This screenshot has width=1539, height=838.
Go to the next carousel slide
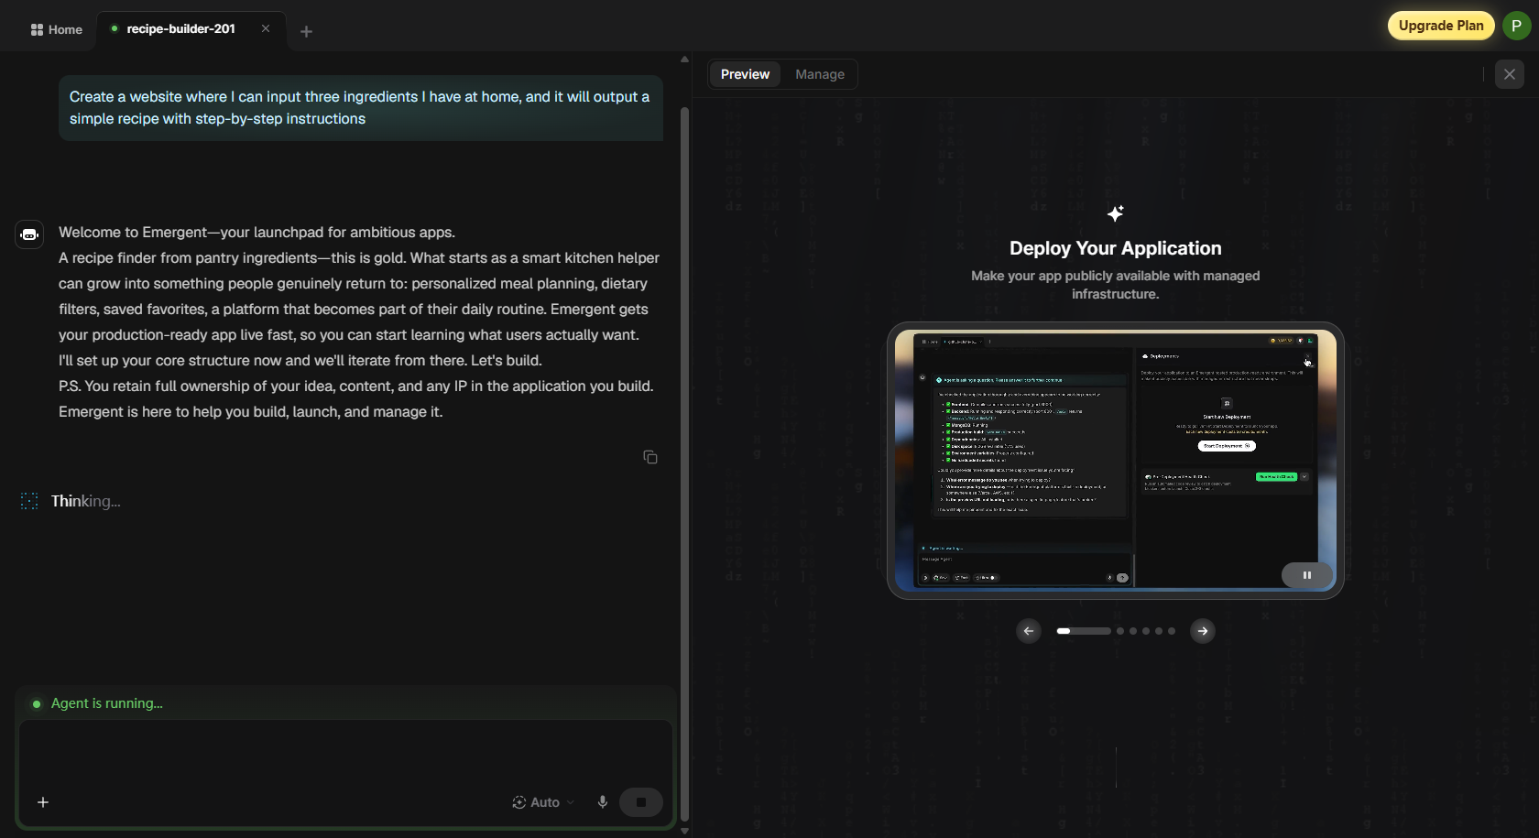pyautogui.click(x=1203, y=631)
